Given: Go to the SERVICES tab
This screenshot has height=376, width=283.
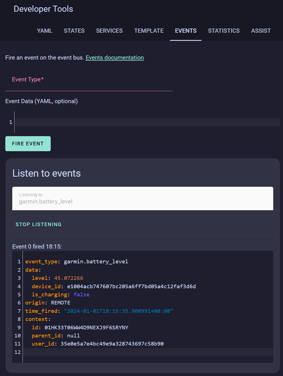Looking at the screenshot, I should [109, 31].
